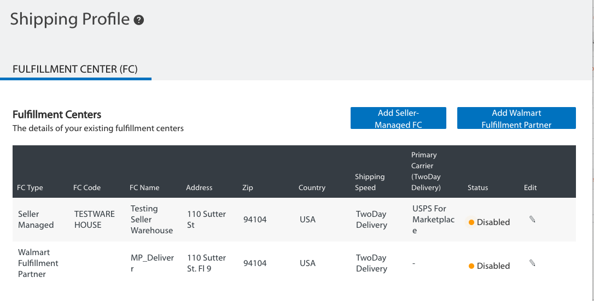Edit the MP_Deliverr row pencil
Viewport: 594px width, 301px height.
point(532,263)
